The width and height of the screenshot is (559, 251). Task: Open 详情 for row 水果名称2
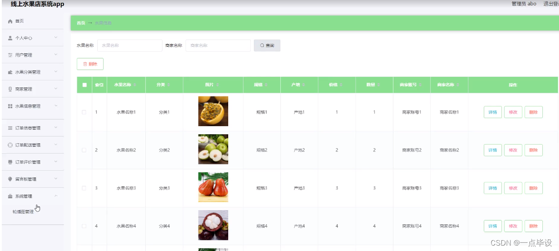click(x=492, y=150)
